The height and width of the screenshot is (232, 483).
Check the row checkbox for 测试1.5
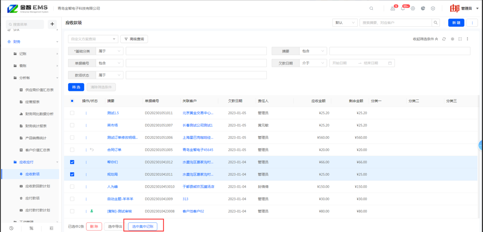(x=72, y=113)
